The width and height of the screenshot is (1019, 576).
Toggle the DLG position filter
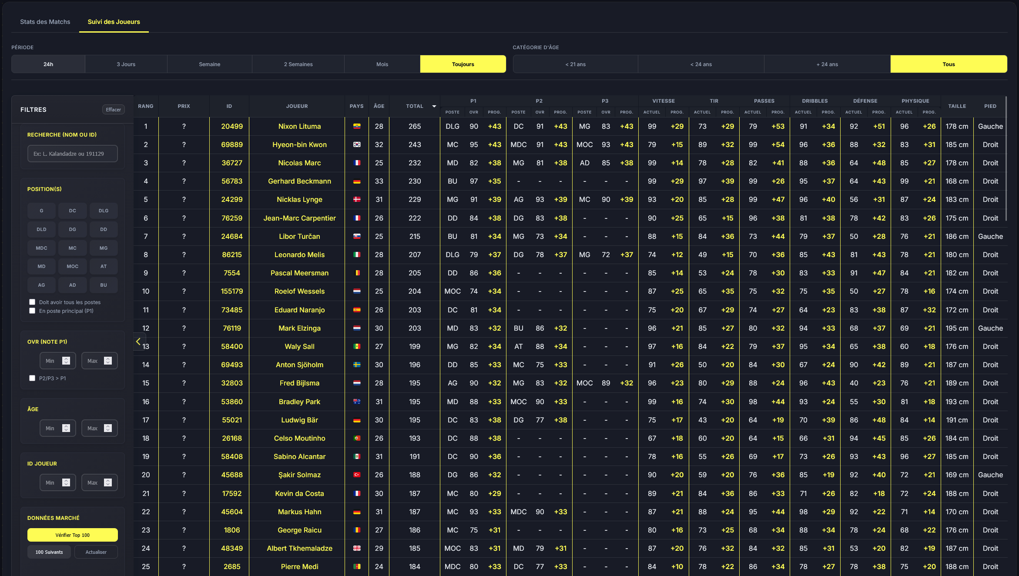[x=104, y=211]
